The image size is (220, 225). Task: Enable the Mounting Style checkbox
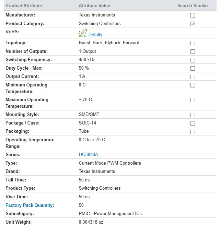point(193,115)
